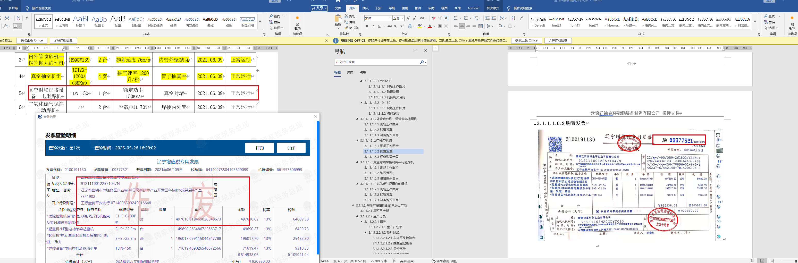
Task: Collapse the 3.1.1.1.4 heading in navigation tree
Action: [x=357, y=119]
